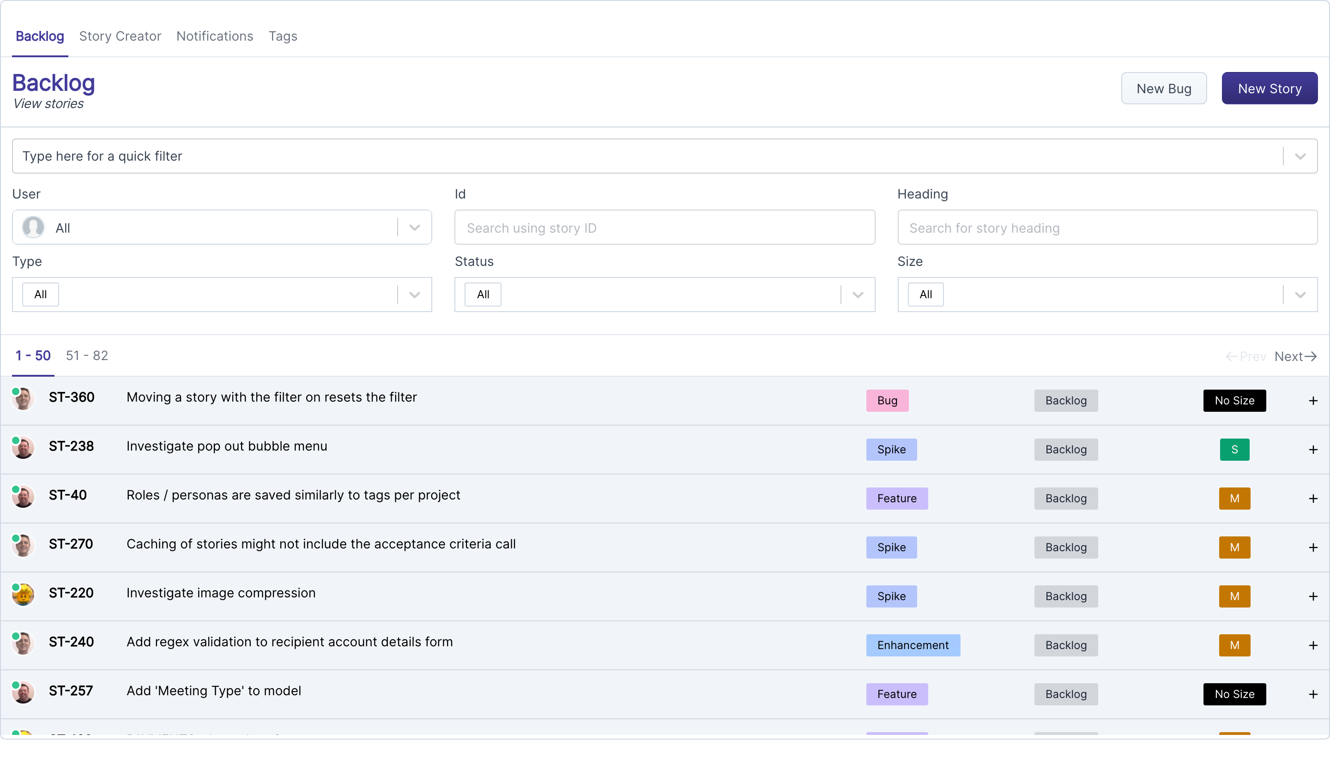Open the User filter dropdown
Screen dimensions: 1330x758
click(415, 228)
